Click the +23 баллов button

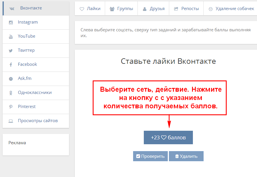pyautogui.click(x=168, y=138)
